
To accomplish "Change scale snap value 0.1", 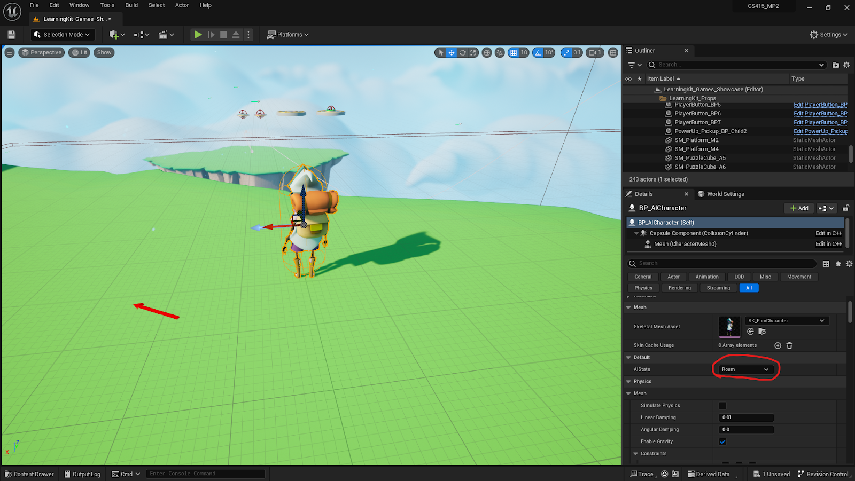I will click(577, 52).
